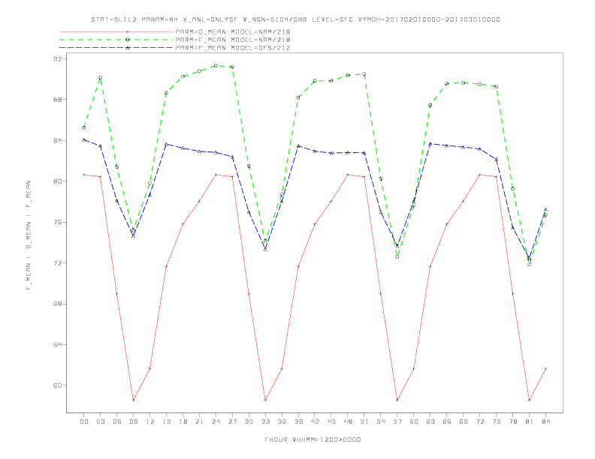Click x-axis forecast hour label 84

[546, 421]
